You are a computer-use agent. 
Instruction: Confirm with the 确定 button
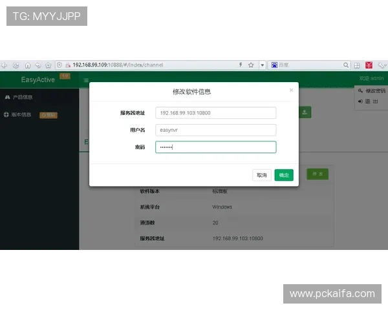[x=284, y=175]
